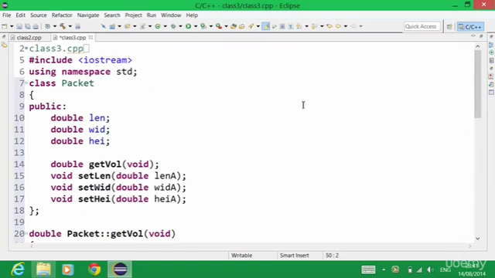Toggle Mark Occurrences highlighter button
495x278 pixels.
point(266,26)
